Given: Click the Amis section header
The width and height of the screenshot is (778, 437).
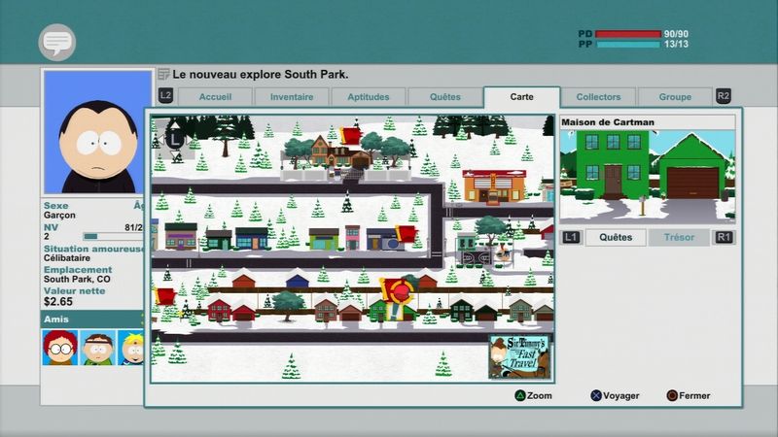Looking at the screenshot, I should (92, 319).
